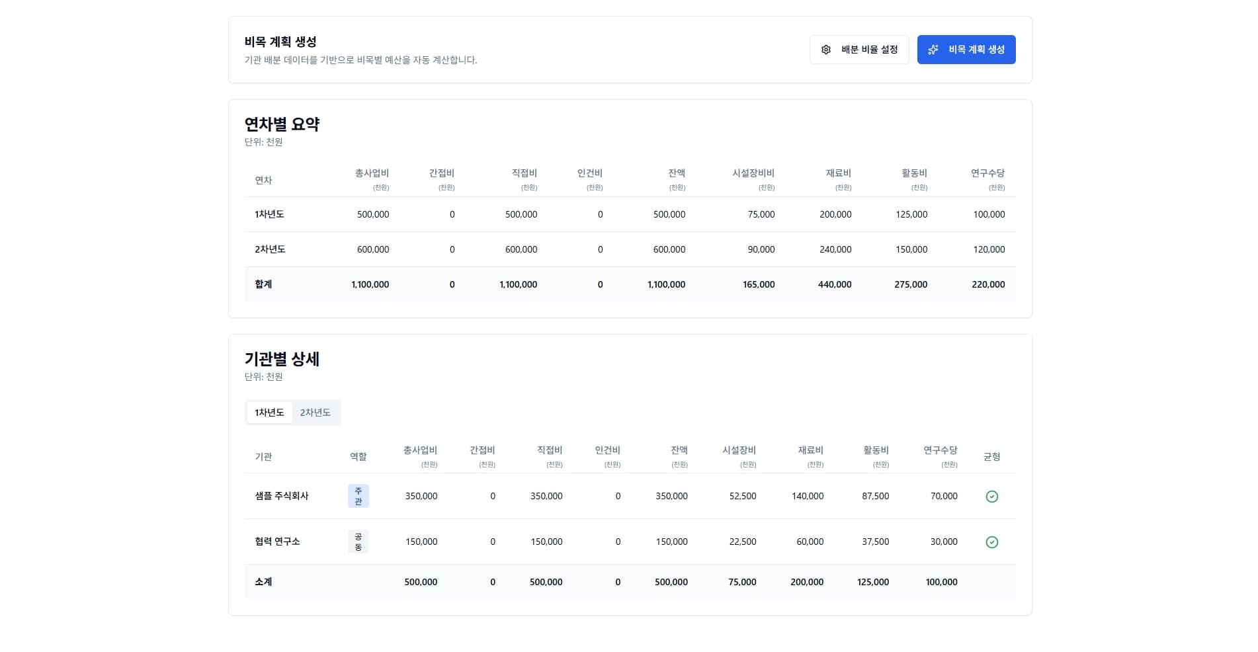The height and width of the screenshot is (652, 1258).
Task: Click 2차년도 연구수당 value 120,000
Action: 989,249
